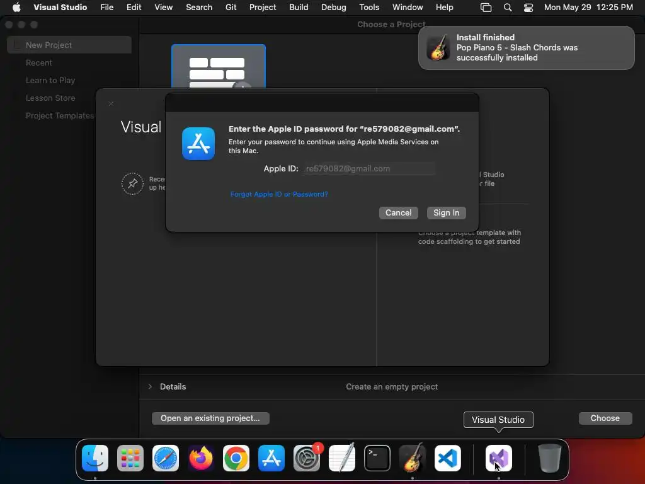645x484 pixels.
Task: Open the File menu
Action: coord(106,7)
